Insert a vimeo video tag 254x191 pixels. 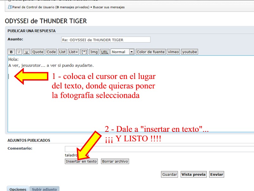[173, 52]
